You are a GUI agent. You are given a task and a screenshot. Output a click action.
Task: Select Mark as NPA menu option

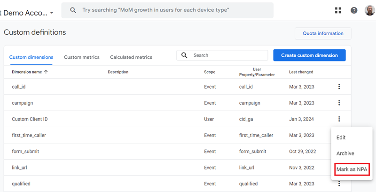click(352, 169)
